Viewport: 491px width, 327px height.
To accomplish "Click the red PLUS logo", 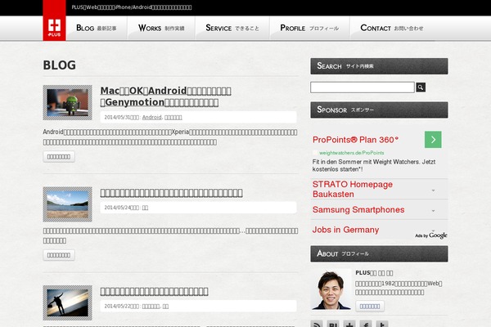I will 54,20.
